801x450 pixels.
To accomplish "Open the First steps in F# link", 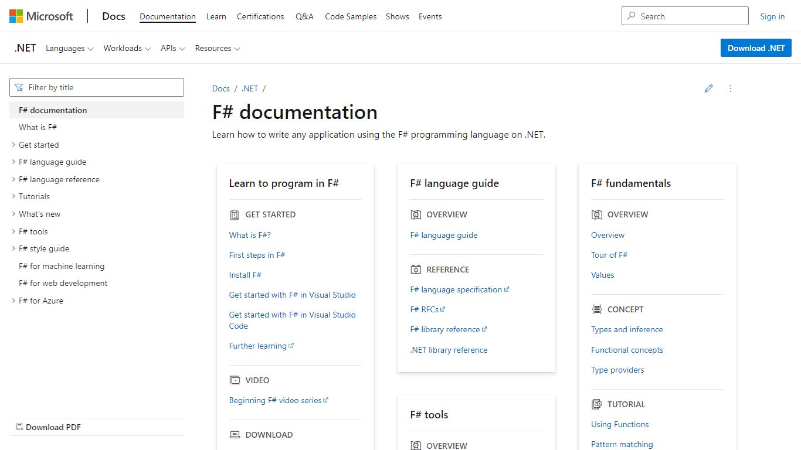I will point(257,255).
